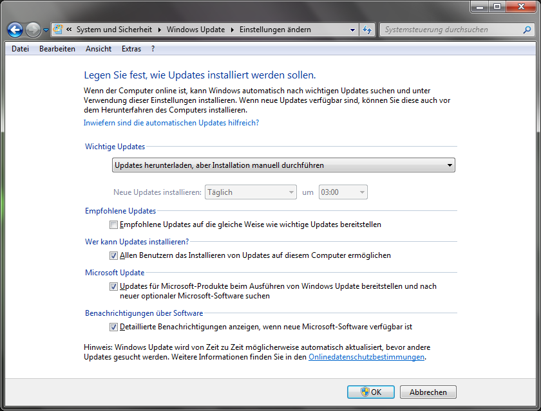Enable Empfohlene Updates checkbox
541x411 pixels.
point(113,225)
